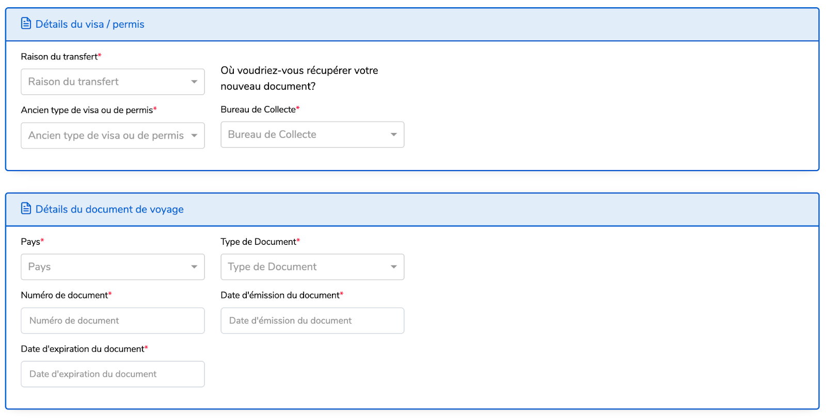Click the Pays dropdown caret arrow
826x418 pixels.
pos(194,267)
